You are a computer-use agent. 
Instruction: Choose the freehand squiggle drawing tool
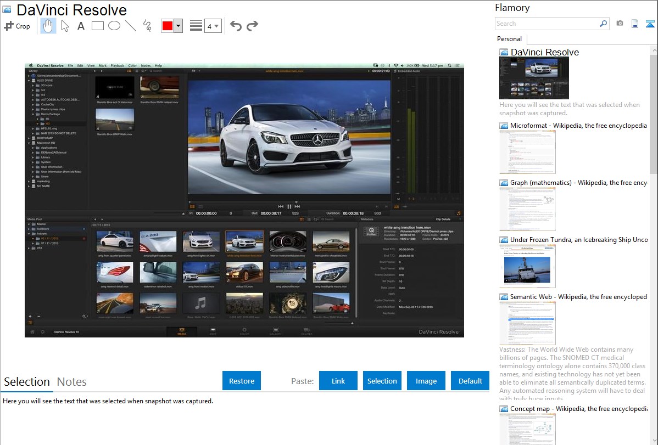147,26
